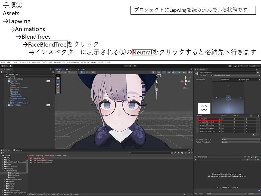Open the Blend Type 2D Freeform Directional dropdown

click(x=235, y=75)
